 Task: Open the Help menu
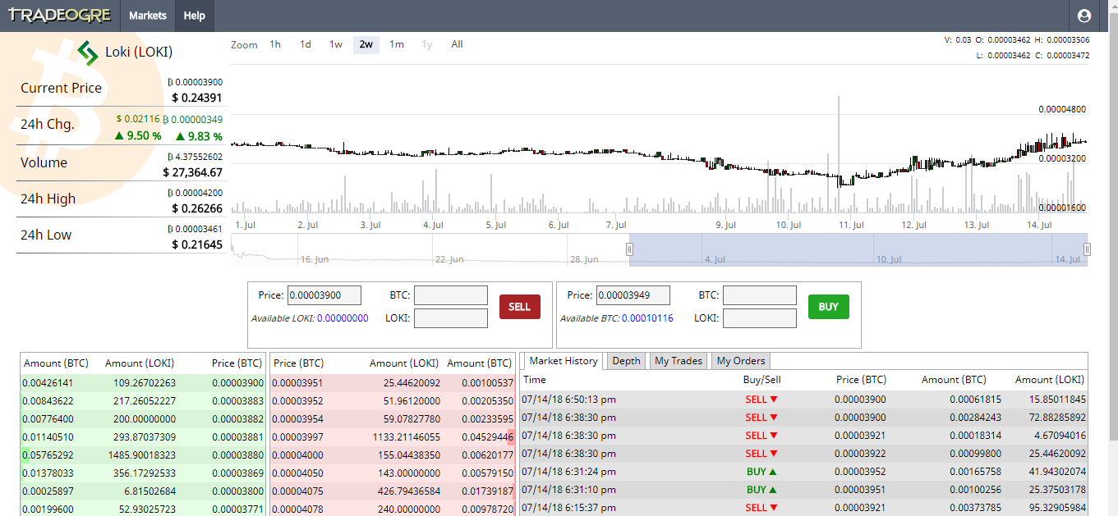tap(195, 16)
